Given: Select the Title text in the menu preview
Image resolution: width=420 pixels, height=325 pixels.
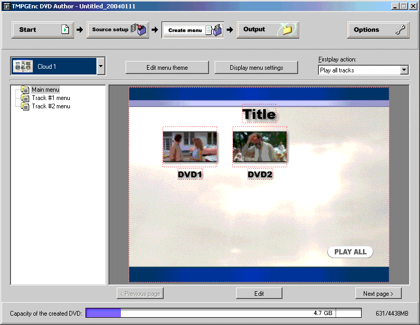Looking at the screenshot, I should (259, 114).
